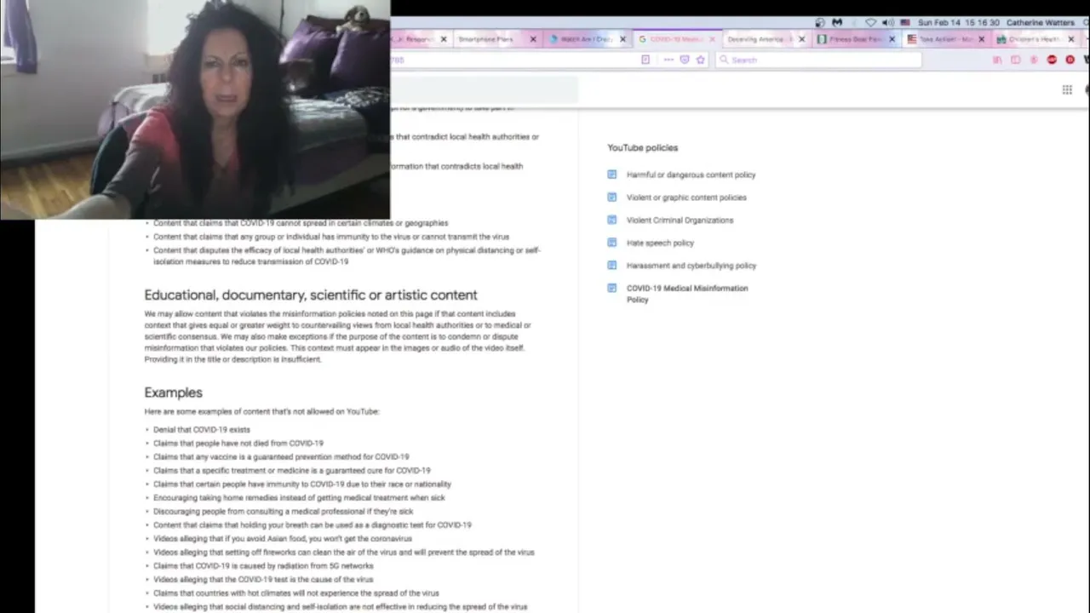Screen dimensions: 1090x613
Task: Close the Watch Are I Crazy tab
Action: pos(622,39)
